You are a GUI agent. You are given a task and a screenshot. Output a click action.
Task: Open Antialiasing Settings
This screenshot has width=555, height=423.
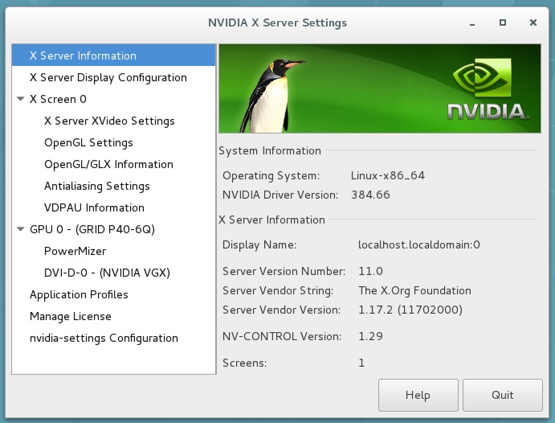tap(97, 186)
